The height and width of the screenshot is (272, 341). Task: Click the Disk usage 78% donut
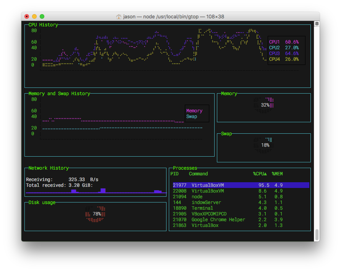tap(95, 214)
